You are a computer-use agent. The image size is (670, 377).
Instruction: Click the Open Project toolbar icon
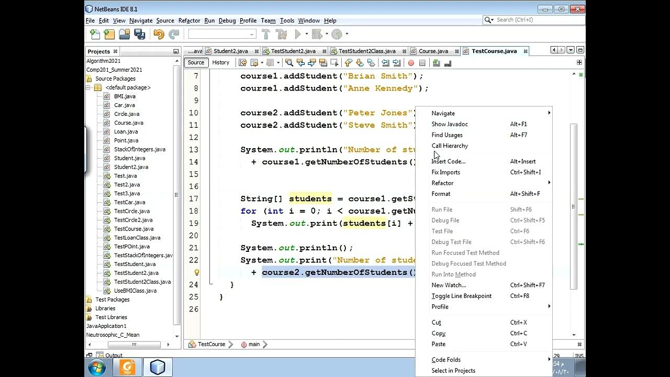coord(125,34)
